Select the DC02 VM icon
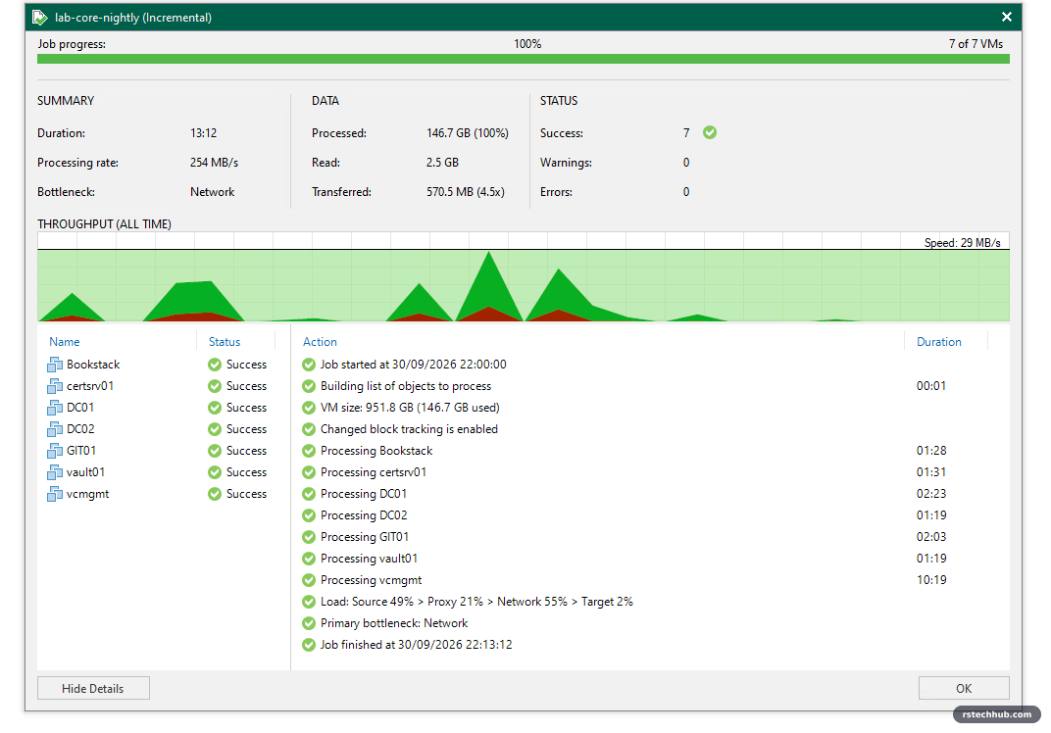This screenshot has height=733, width=1051. [x=55, y=429]
